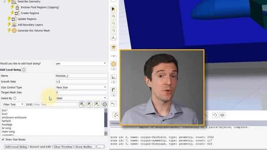Open the Size Control Type dropdown

[81, 87]
